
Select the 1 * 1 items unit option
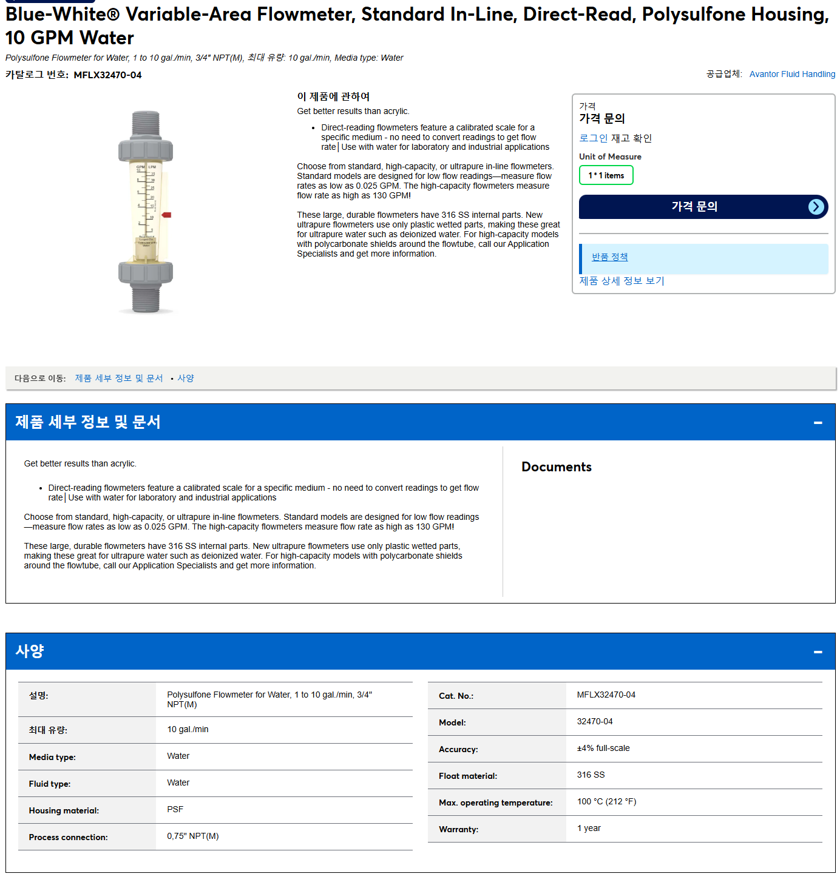point(606,175)
